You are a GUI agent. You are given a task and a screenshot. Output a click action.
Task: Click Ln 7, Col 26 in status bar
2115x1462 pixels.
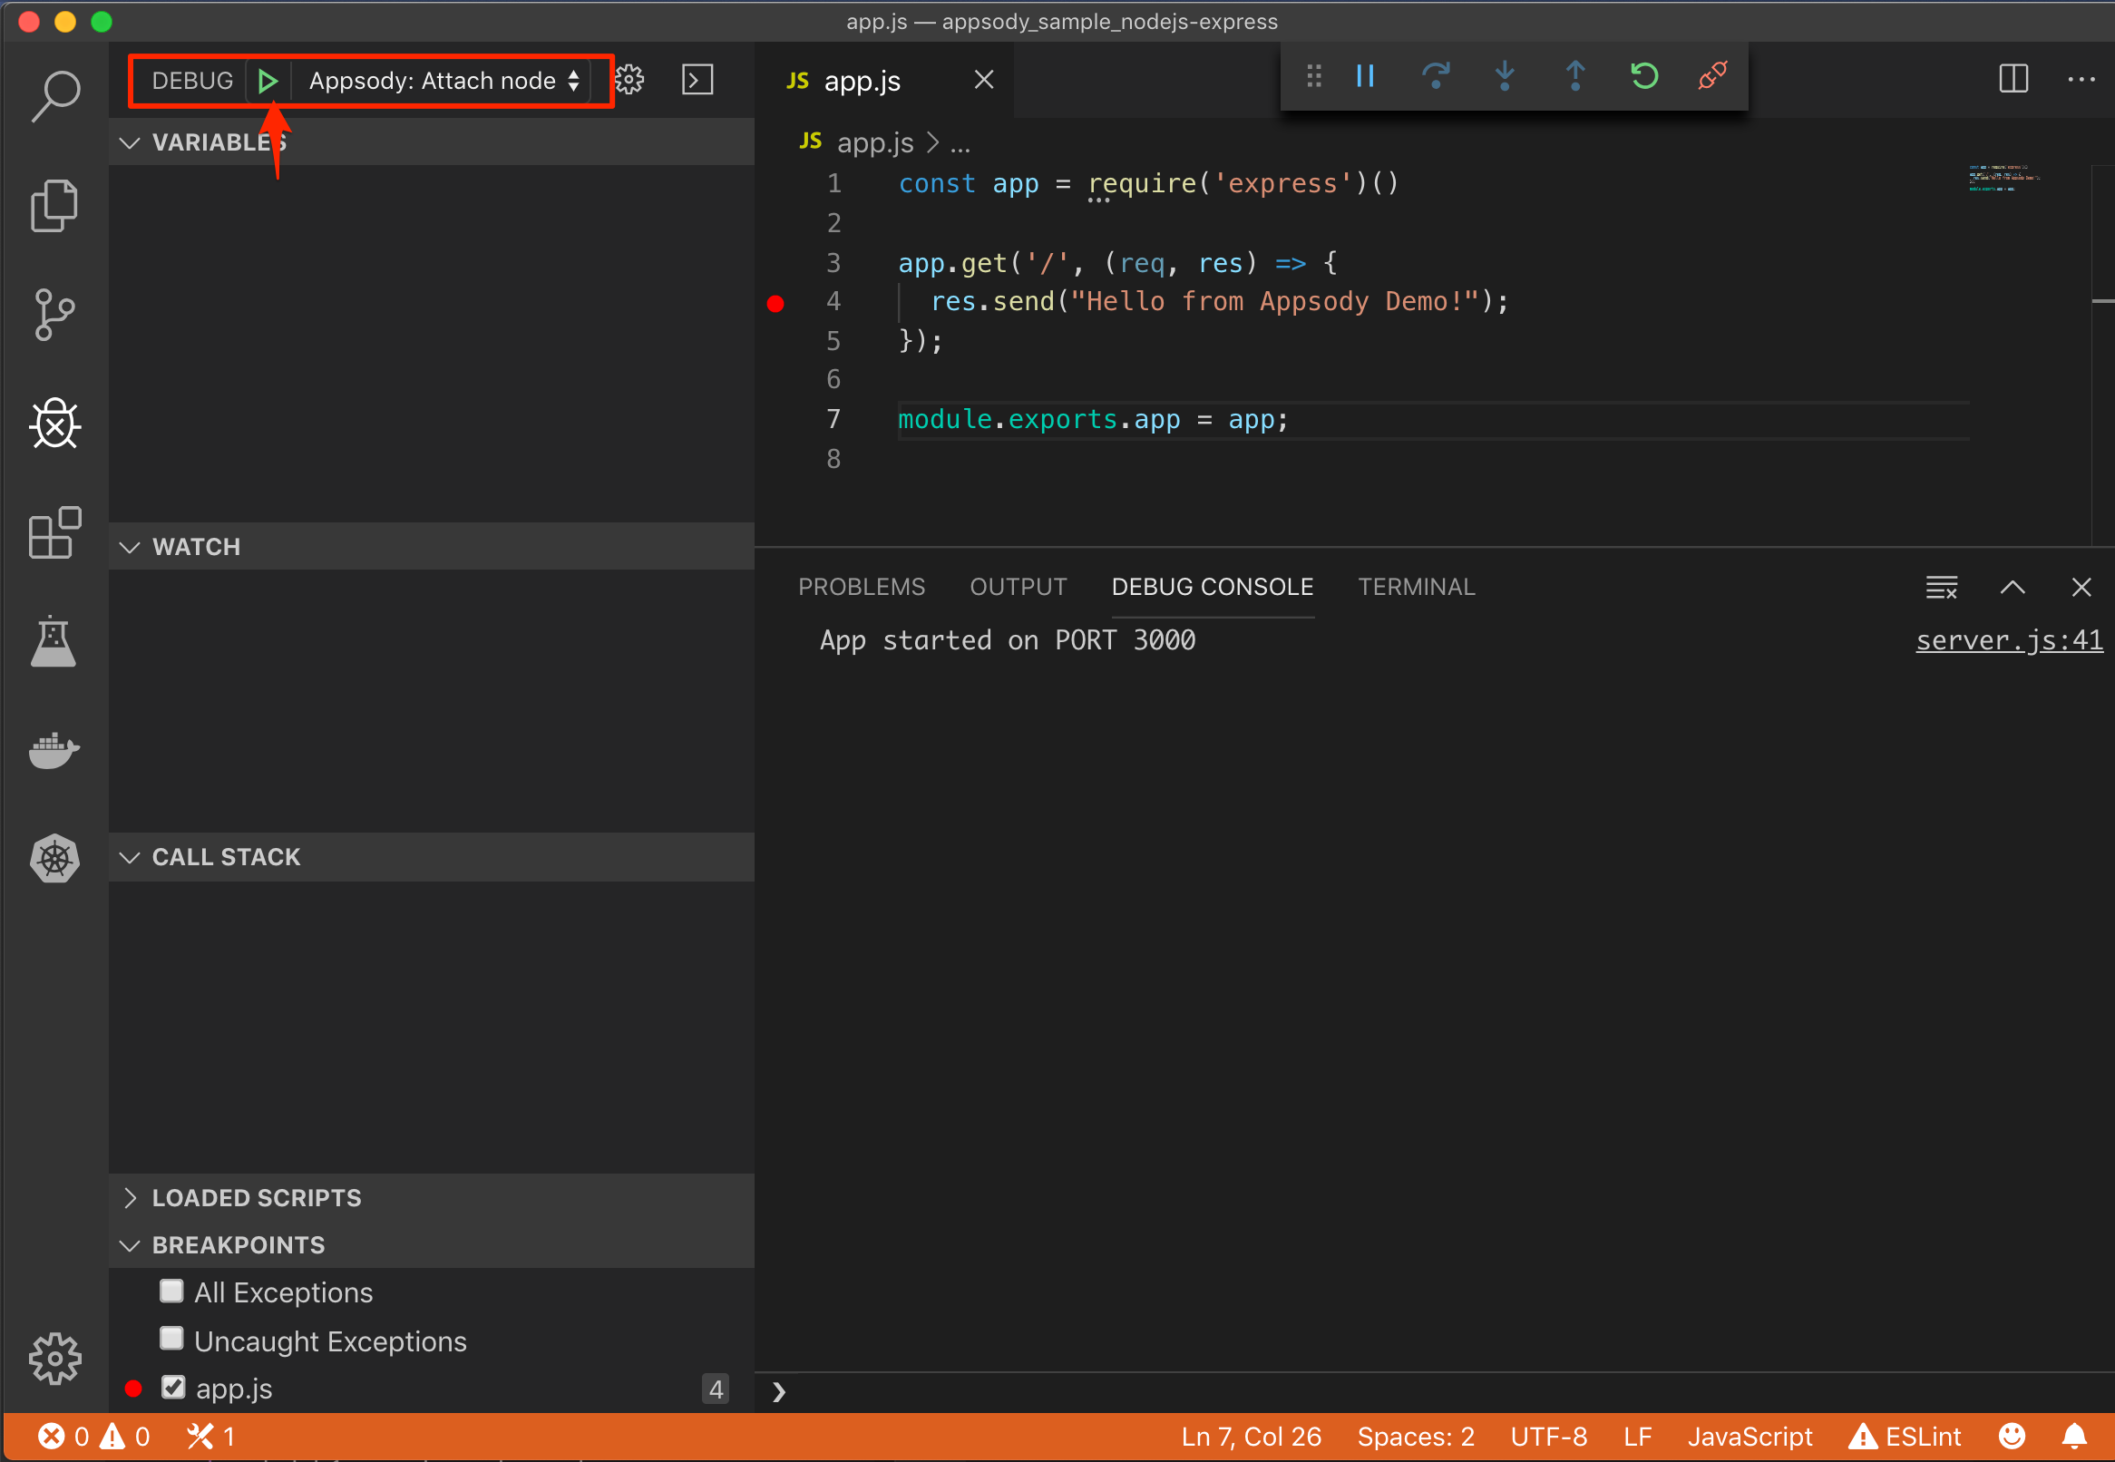point(1252,1437)
